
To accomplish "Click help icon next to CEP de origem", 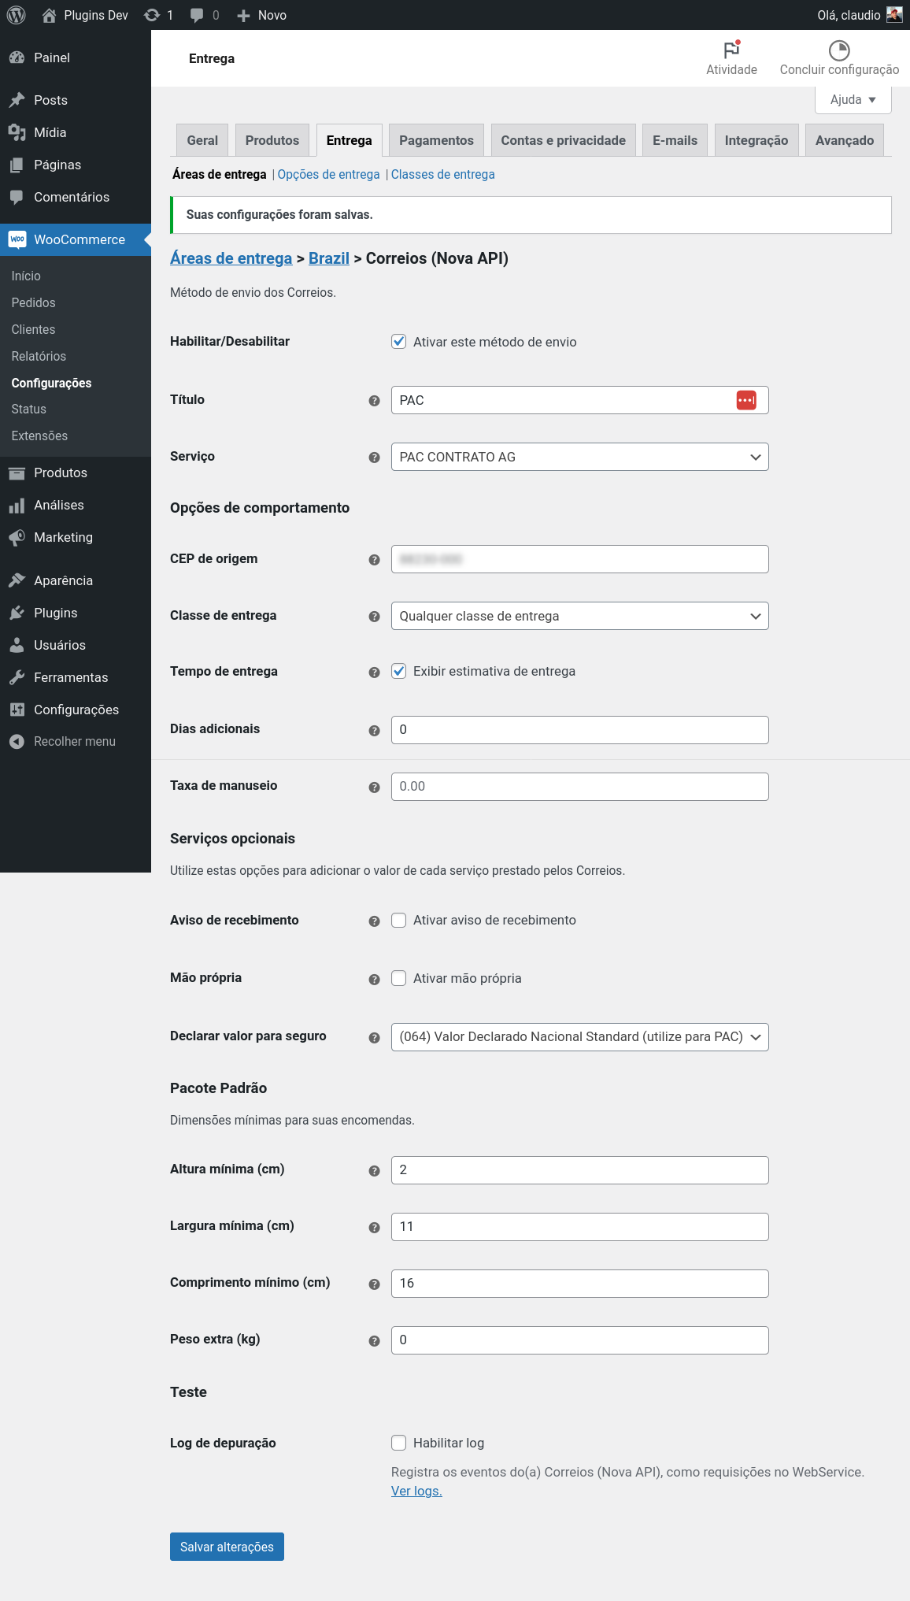I will click(x=374, y=559).
